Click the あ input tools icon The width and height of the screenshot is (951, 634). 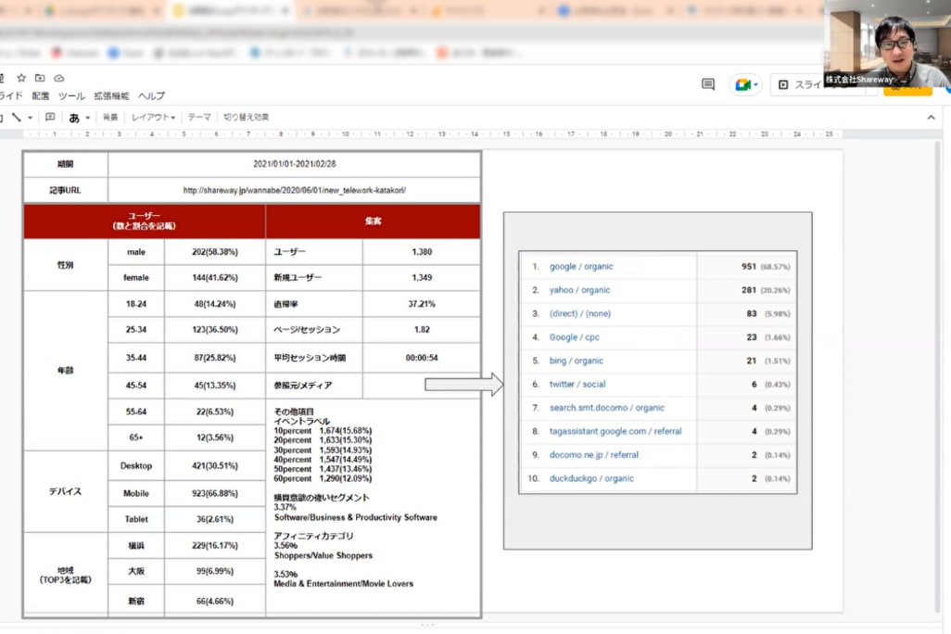tap(74, 118)
